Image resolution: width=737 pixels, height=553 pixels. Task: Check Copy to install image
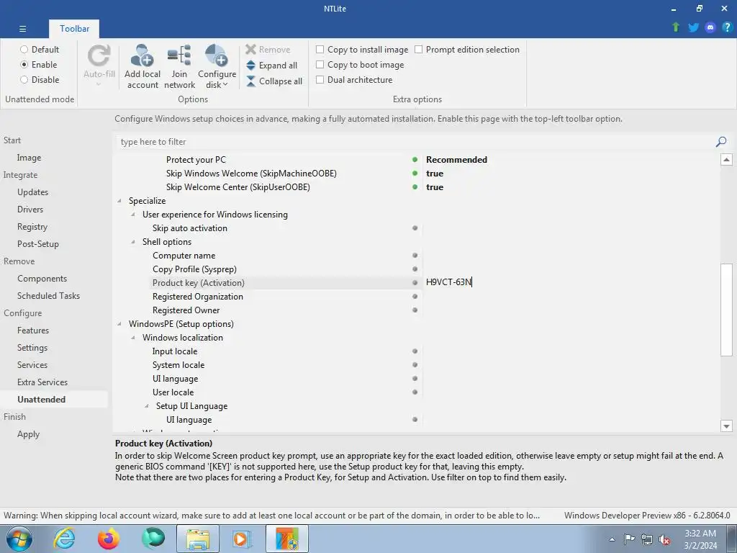(x=320, y=50)
